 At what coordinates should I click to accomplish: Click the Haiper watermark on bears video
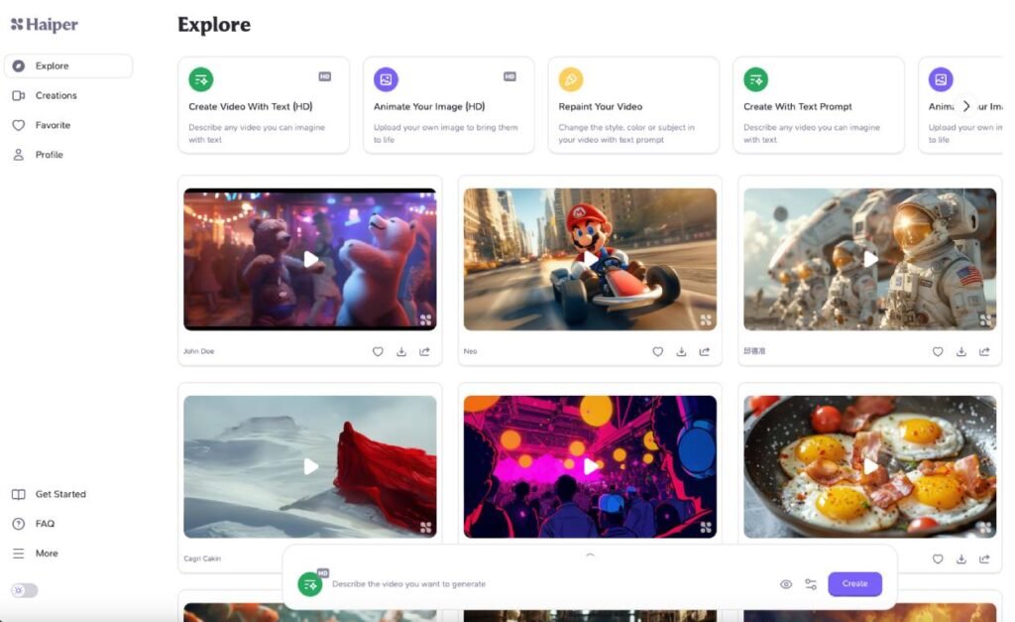coord(425,319)
